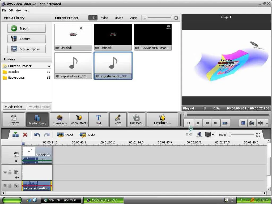Click Add Folder button
272x204 pixels.
[14, 107]
